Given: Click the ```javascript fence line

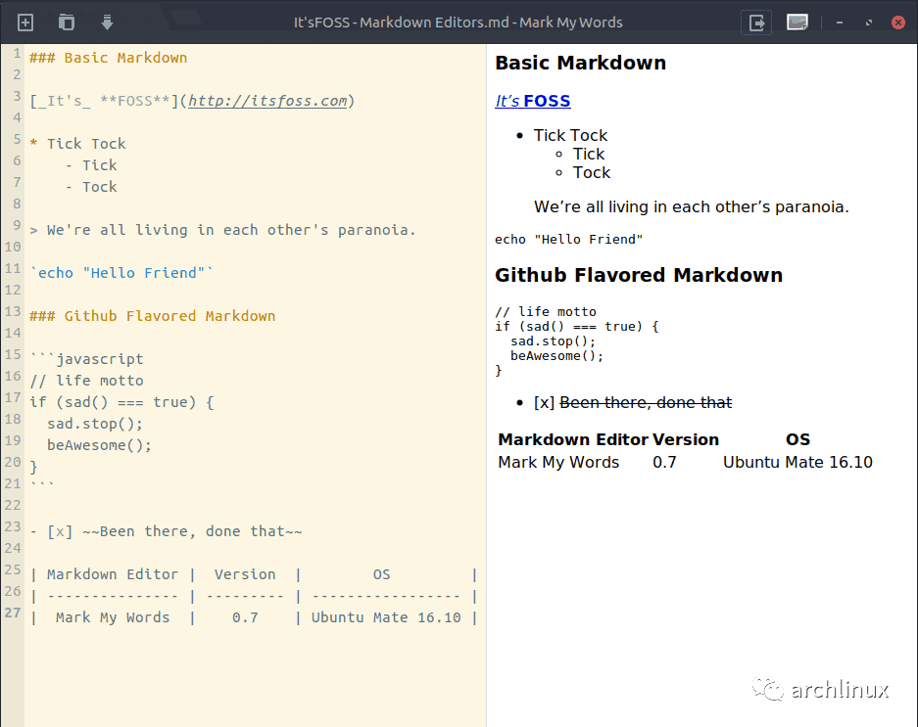Looking at the screenshot, I should (x=86, y=358).
